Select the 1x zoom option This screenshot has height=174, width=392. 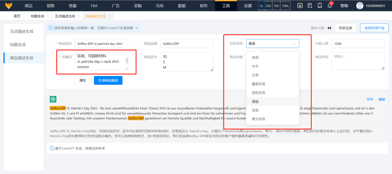[261, 6]
